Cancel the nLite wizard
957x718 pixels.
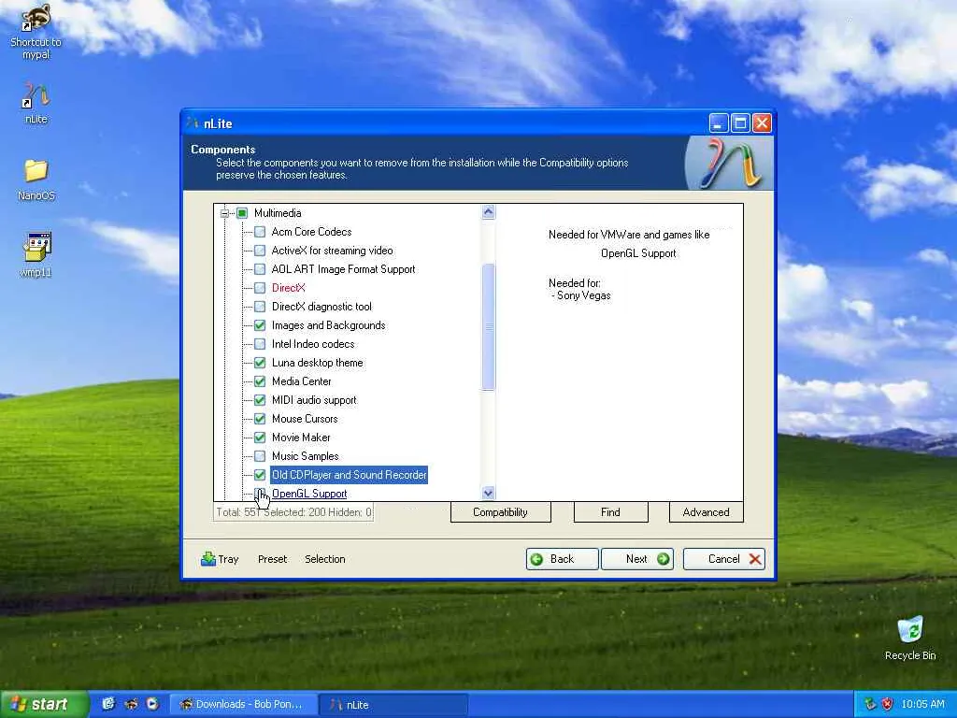coord(724,559)
